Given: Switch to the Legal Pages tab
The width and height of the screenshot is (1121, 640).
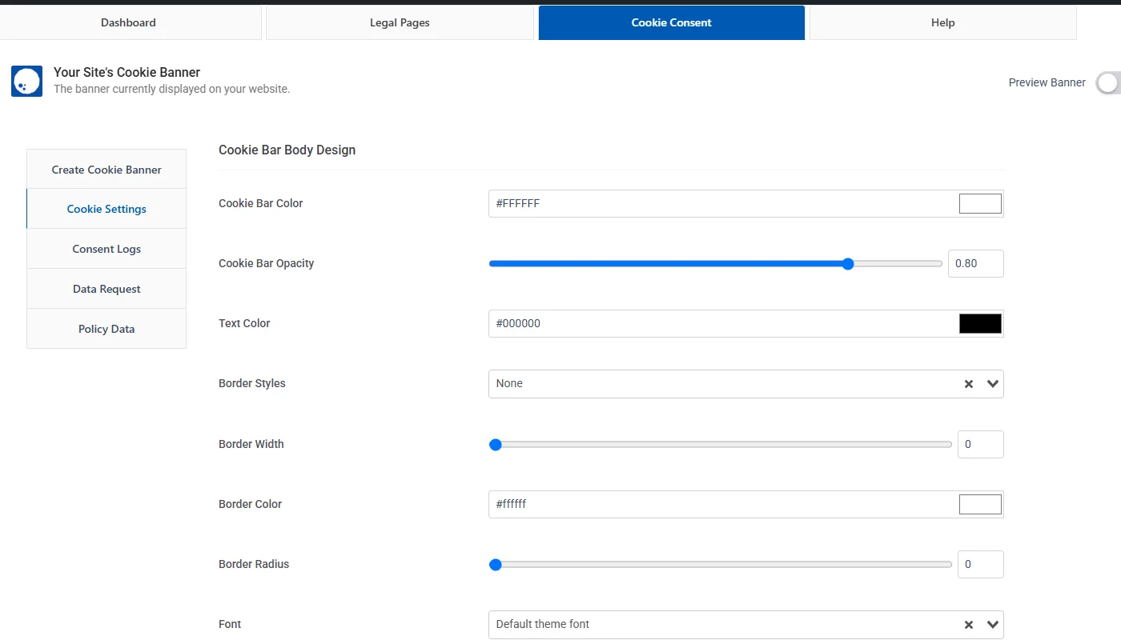Looking at the screenshot, I should pos(400,22).
